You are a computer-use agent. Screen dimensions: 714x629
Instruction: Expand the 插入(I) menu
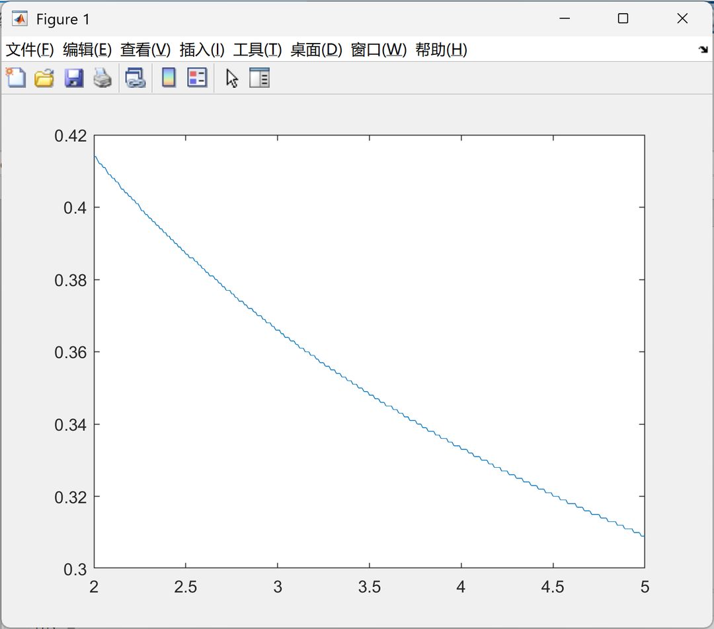[x=202, y=49]
